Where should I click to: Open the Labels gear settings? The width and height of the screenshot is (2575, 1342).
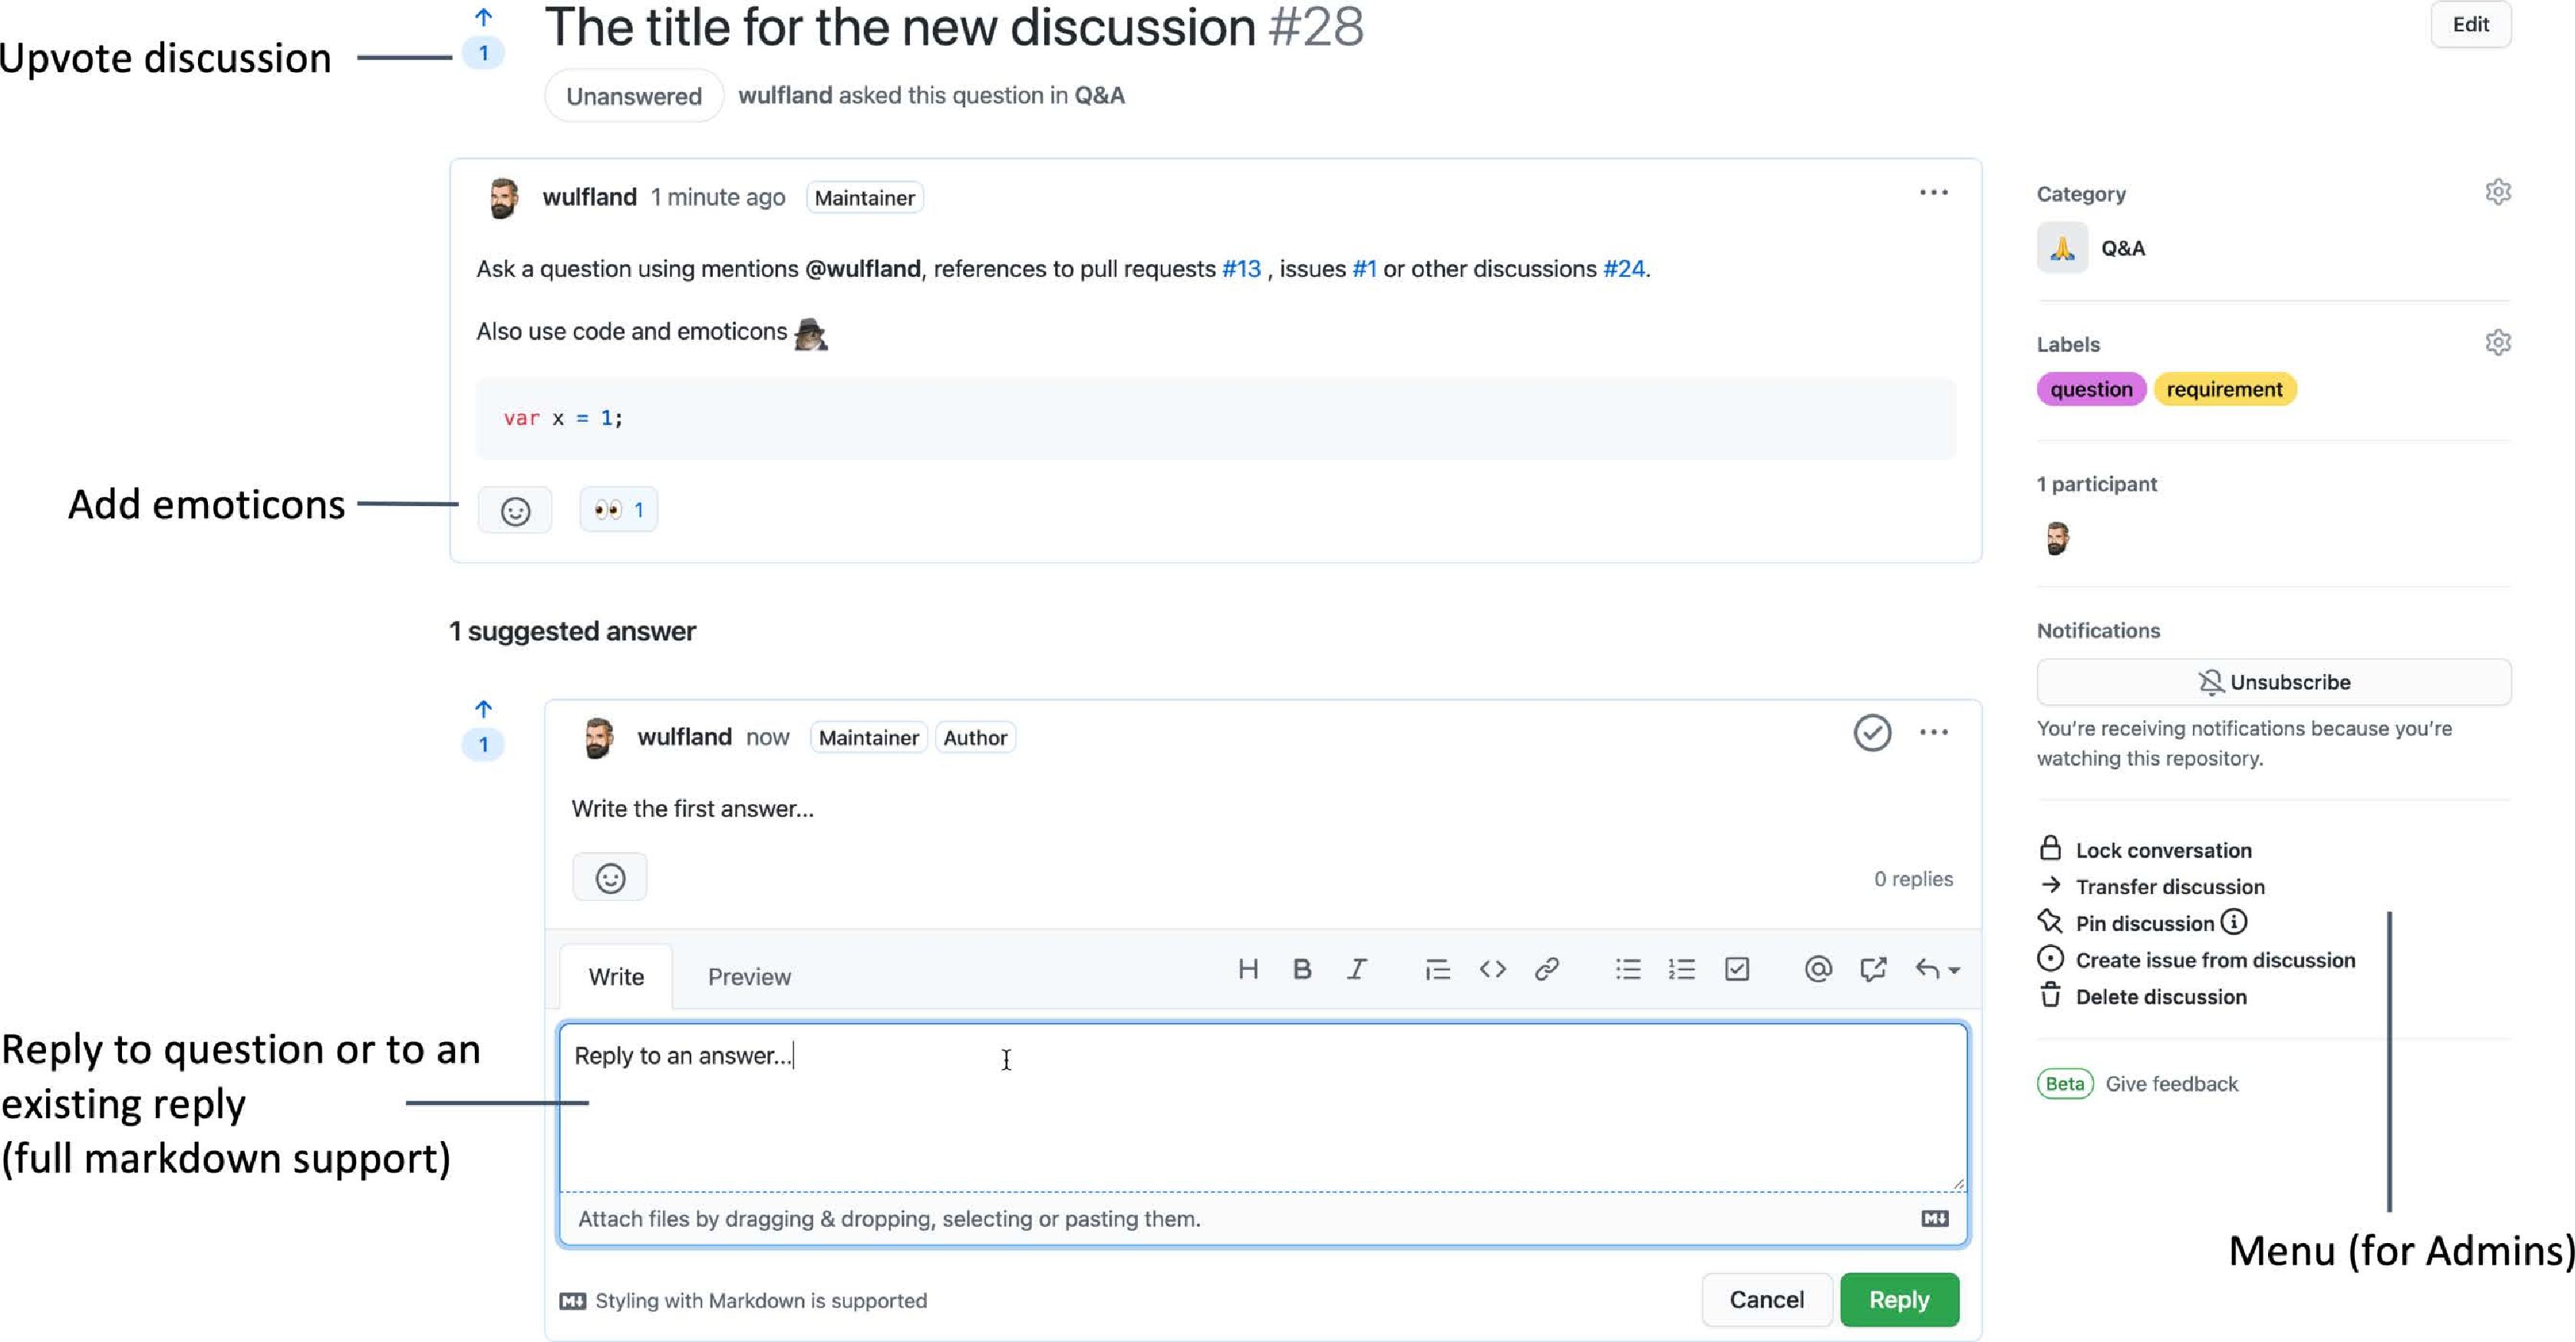coord(2497,343)
